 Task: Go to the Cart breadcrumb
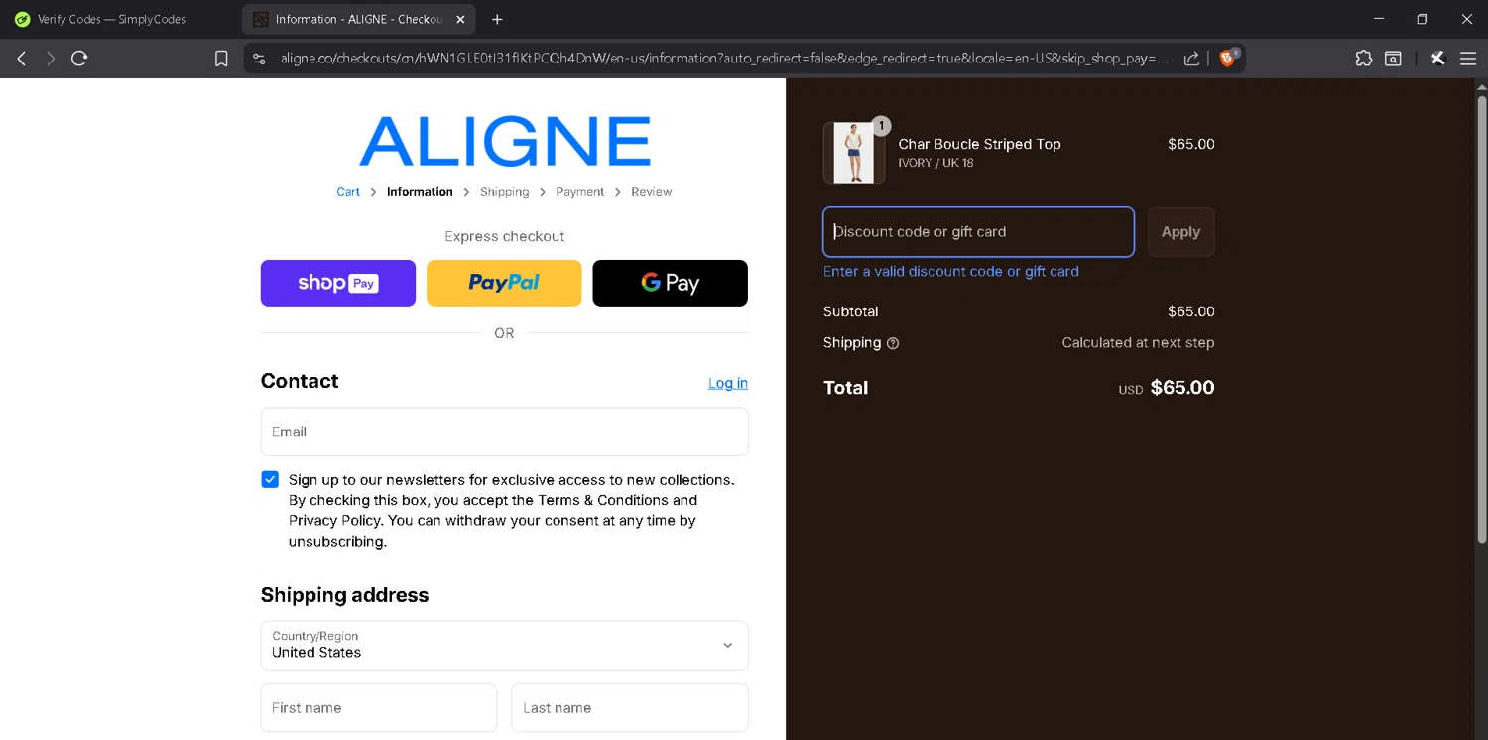[348, 192]
